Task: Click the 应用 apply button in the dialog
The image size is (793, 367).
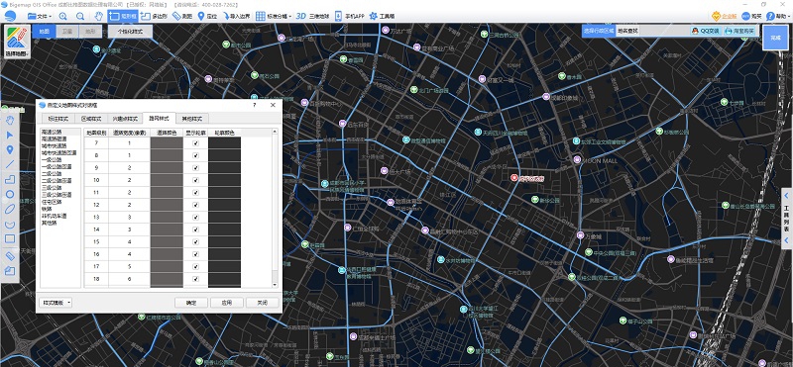Action: [227, 303]
